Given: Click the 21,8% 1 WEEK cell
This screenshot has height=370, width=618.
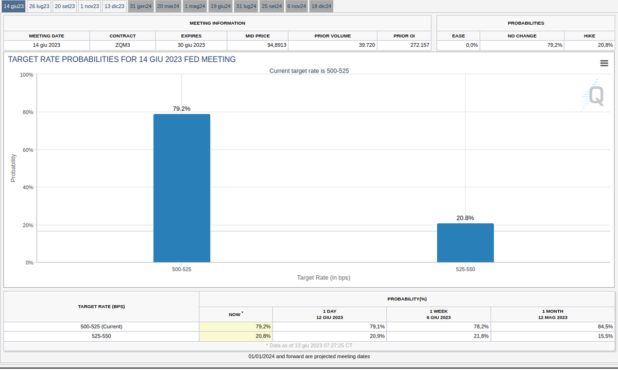Looking at the screenshot, I should [x=439, y=336].
